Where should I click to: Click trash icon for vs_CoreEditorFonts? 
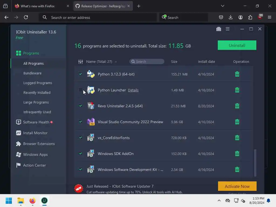[x=237, y=138]
